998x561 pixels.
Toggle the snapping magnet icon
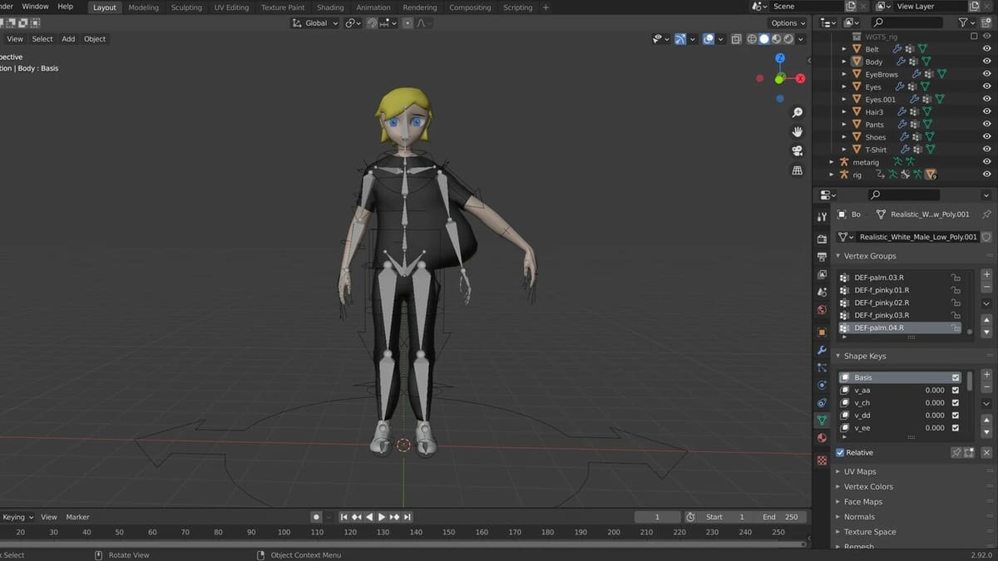(x=370, y=23)
